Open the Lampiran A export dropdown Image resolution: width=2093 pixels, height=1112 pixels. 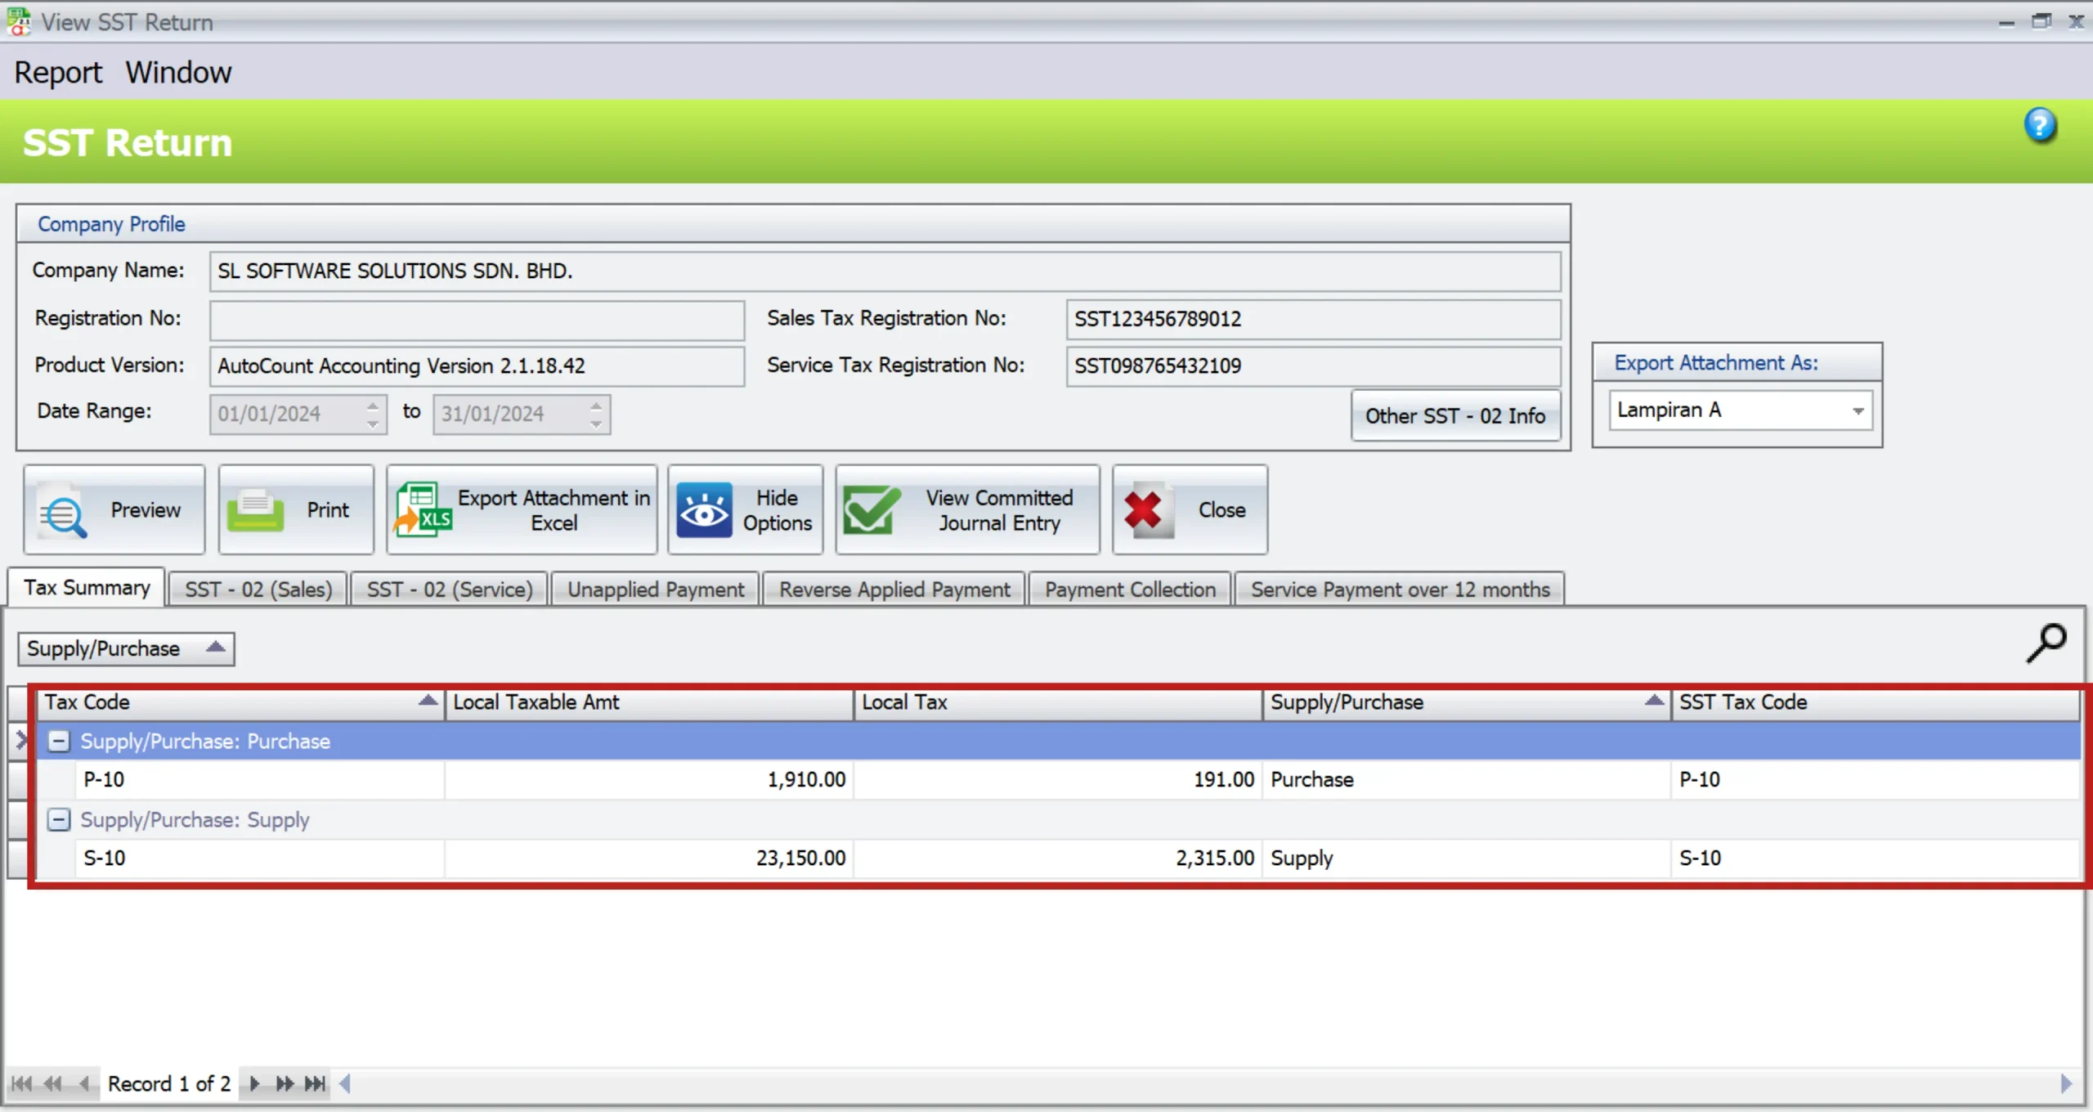tap(1858, 410)
